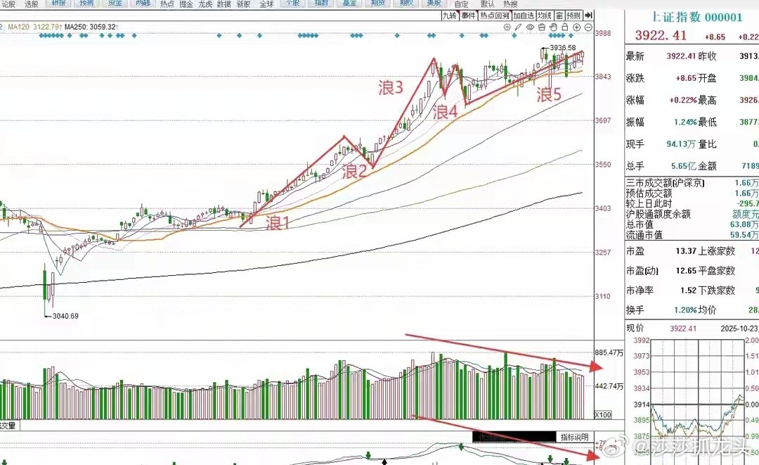The image size is (759, 465).
Task: Select the 默认 layout option
Action: [488, 4]
